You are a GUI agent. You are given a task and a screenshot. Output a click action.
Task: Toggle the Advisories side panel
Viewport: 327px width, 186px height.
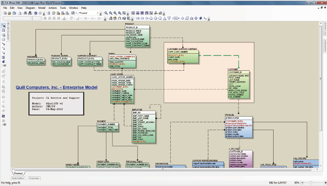pos(325,46)
